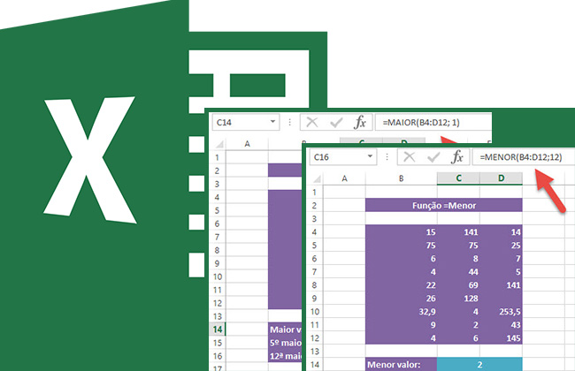
Task: Click the =MENOR(B4:D12;12) formula field
Action: pyautogui.click(x=524, y=157)
